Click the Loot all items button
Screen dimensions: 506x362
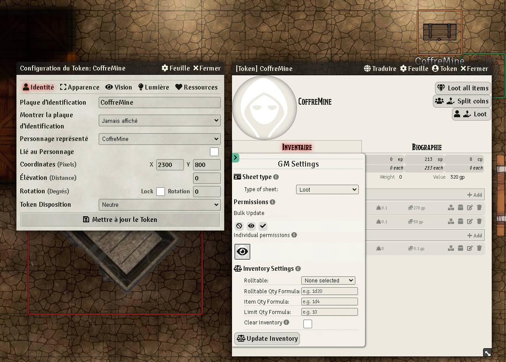coord(463,88)
